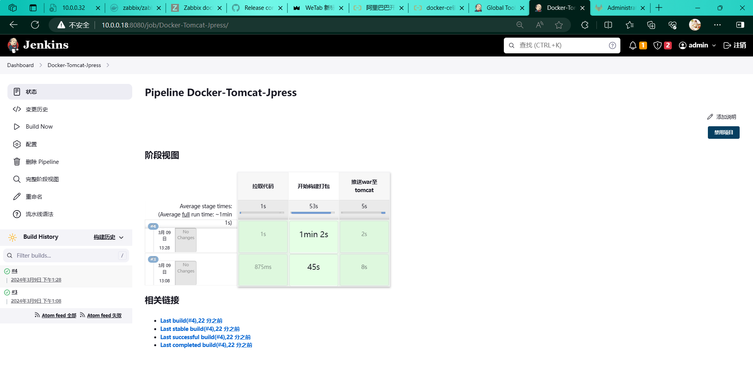Open the browser essentials heart icon
The width and height of the screenshot is (753, 376).
pos(673,25)
